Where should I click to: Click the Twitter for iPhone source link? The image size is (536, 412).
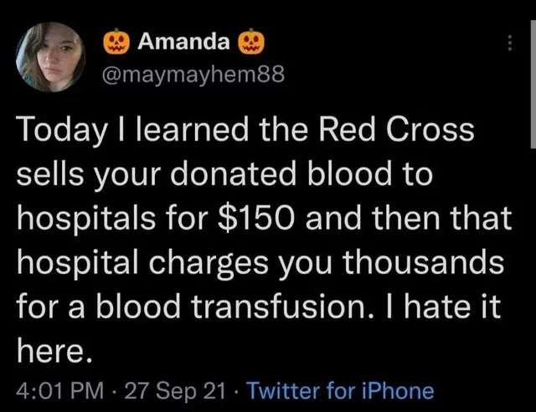[x=340, y=390]
